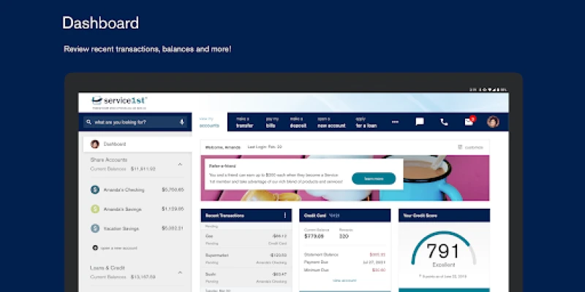The height and width of the screenshot is (292, 585).
Task: Click the Payment Due row
Action: (x=345, y=262)
